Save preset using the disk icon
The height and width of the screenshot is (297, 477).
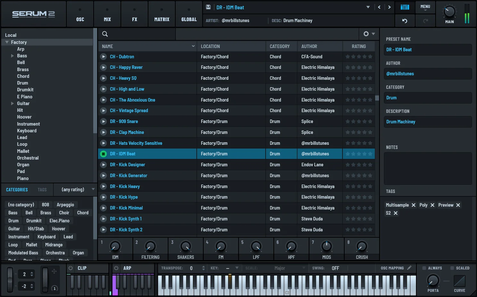208,7
